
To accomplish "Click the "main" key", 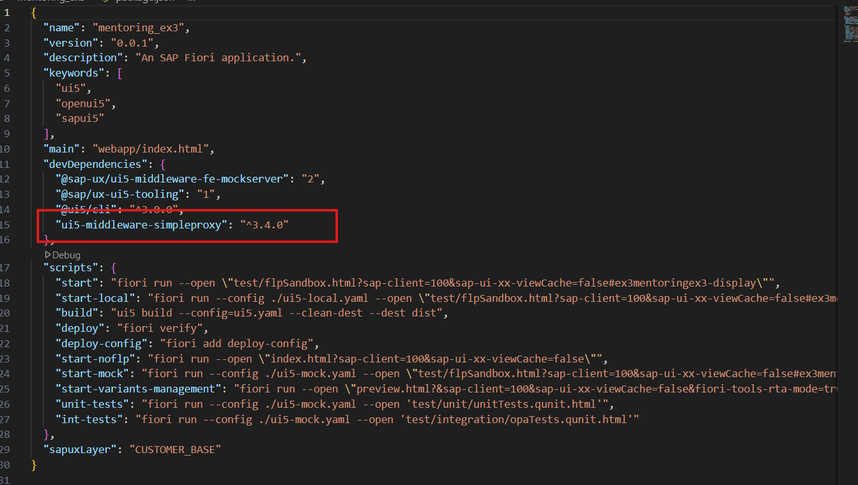I will [62, 149].
